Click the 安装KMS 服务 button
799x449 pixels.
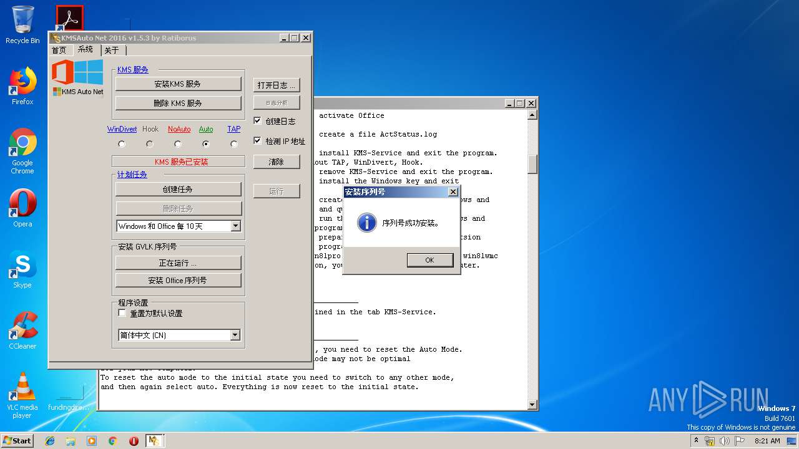pos(178,84)
